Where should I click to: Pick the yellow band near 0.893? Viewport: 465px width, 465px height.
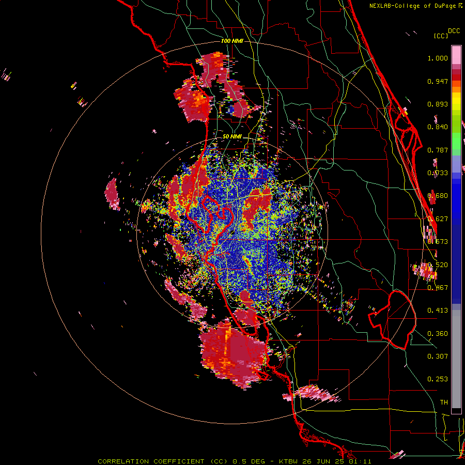[x=456, y=101]
